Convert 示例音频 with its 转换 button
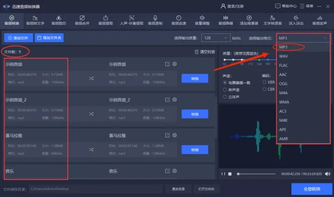The height and width of the screenshot is (197, 334). (x=195, y=78)
